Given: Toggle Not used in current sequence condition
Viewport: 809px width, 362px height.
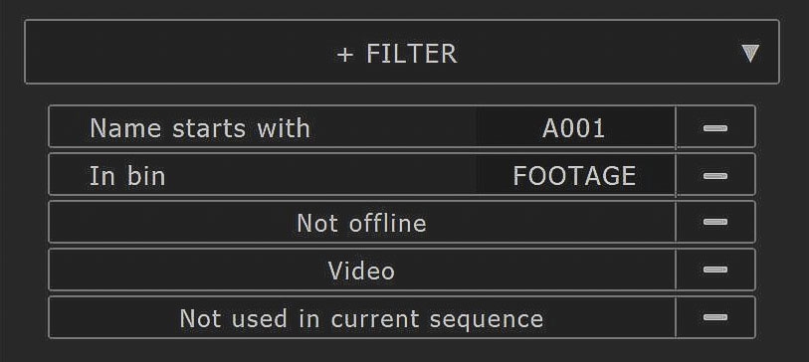Looking at the screenshot, I should pyautogui.click(x=361, y=317).
